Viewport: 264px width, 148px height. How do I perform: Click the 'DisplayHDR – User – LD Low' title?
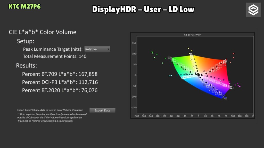coord(143,9)
